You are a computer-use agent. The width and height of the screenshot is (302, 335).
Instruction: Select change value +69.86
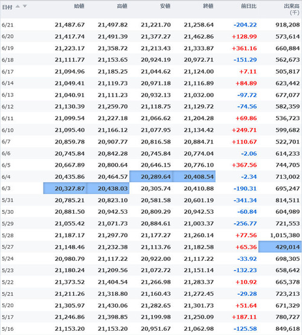click(x=246, y=118)
